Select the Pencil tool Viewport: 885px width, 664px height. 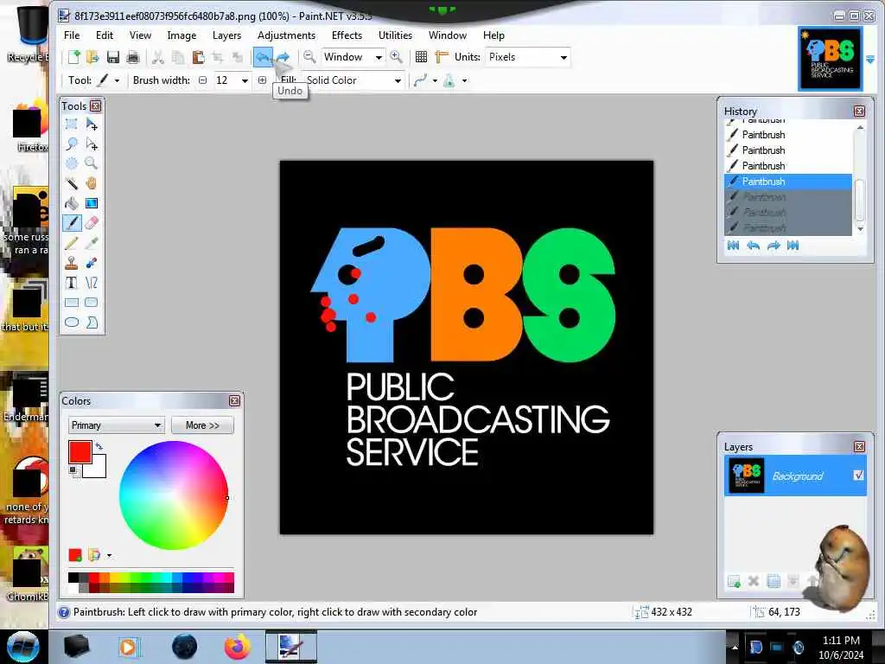point(72,243)
